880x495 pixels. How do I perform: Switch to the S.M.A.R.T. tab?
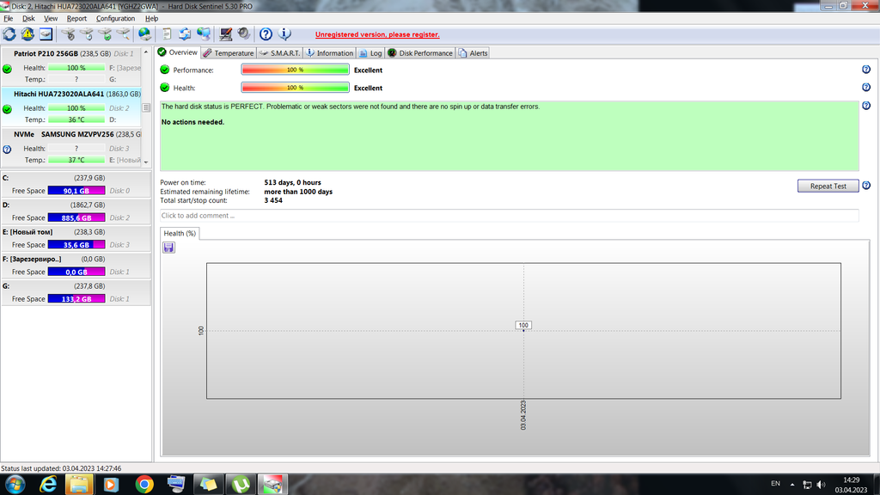[280, 52]
